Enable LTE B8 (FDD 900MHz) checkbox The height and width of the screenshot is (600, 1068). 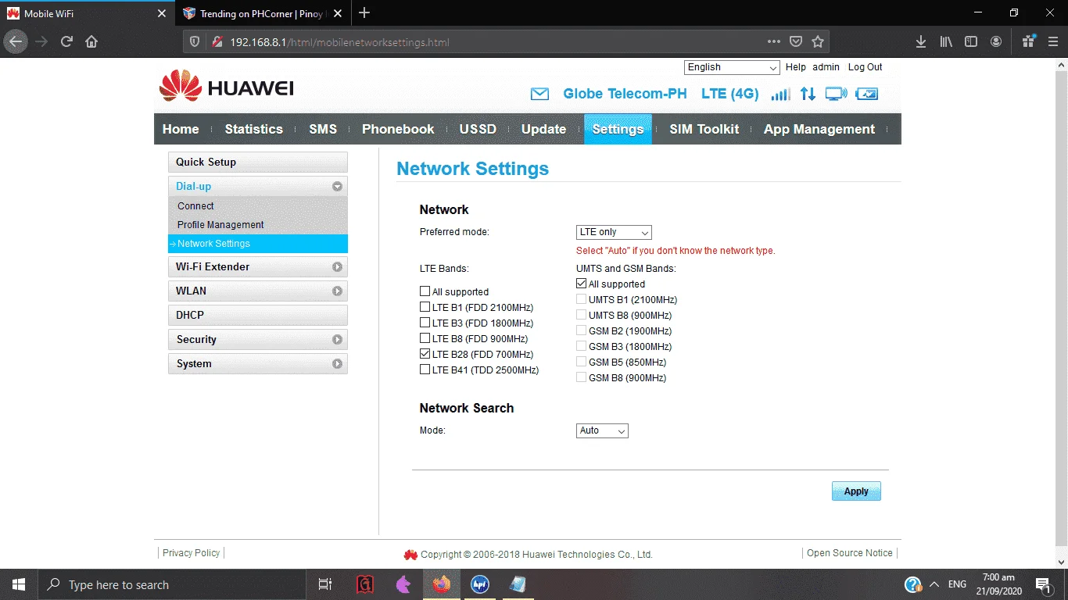pyautogui.click(x=425, y=338)
